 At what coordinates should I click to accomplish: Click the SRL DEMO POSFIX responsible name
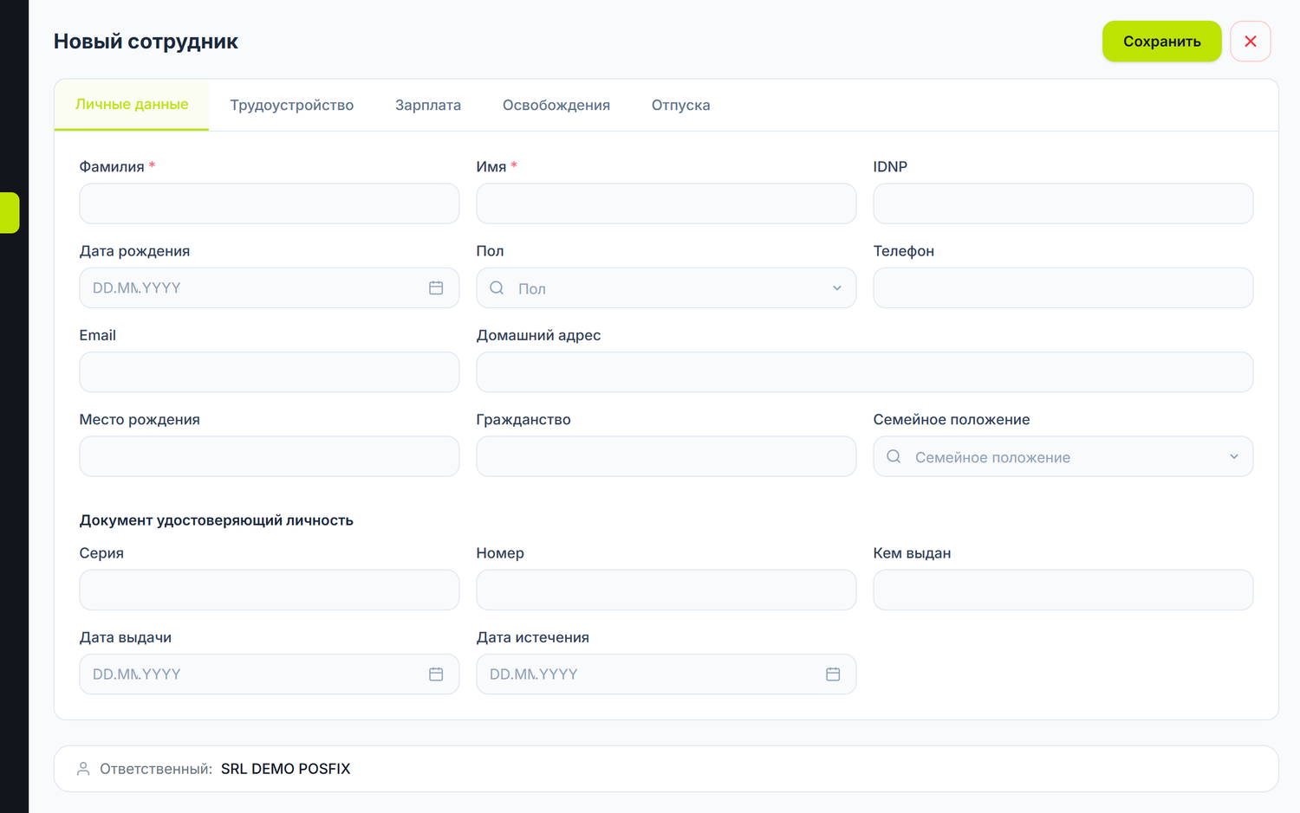click(x=286, y=769)
